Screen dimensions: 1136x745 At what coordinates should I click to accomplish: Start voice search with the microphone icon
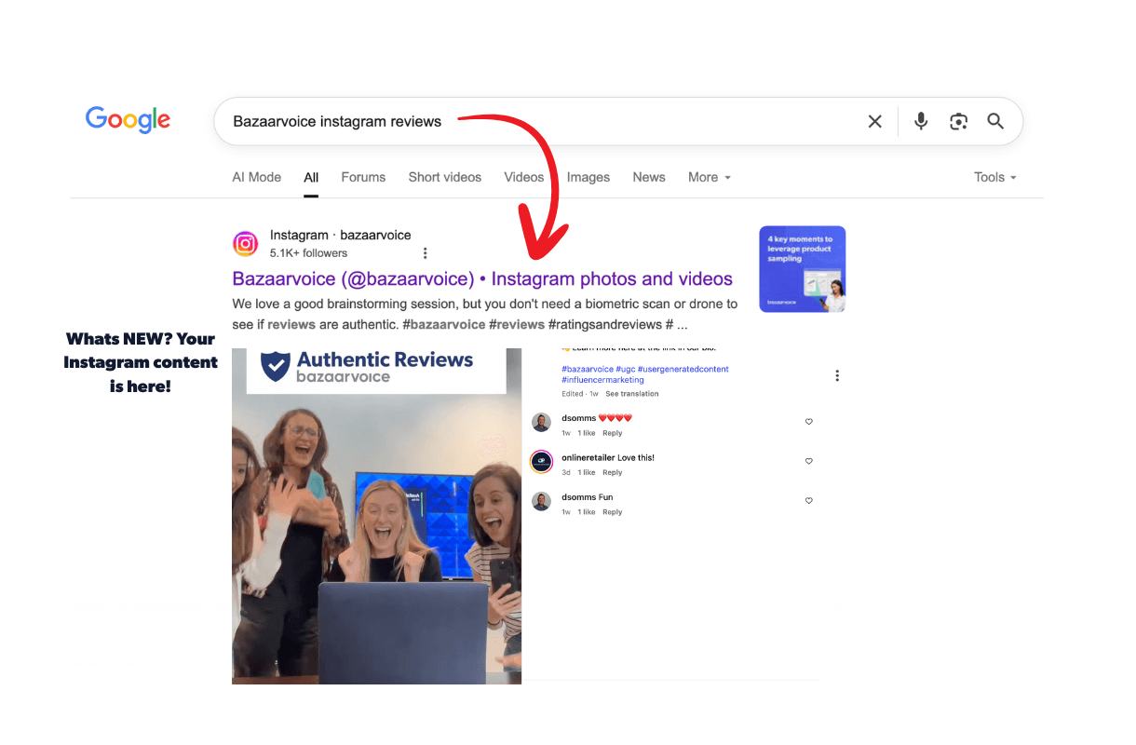pos(921,121)
